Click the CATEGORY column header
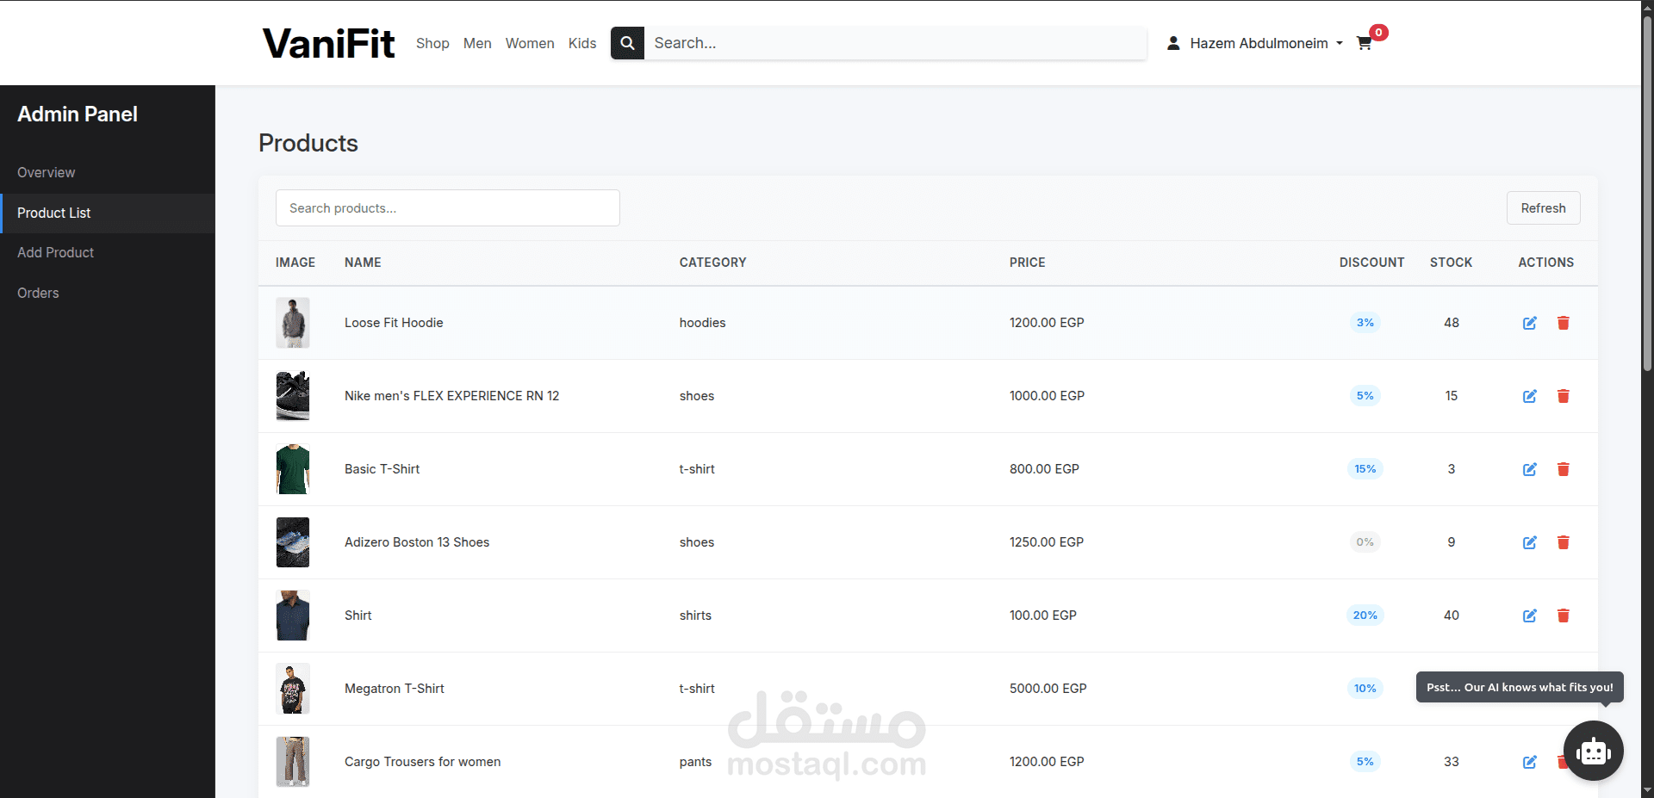Viewport: 1654px width, 798px height. click(712, 263)
